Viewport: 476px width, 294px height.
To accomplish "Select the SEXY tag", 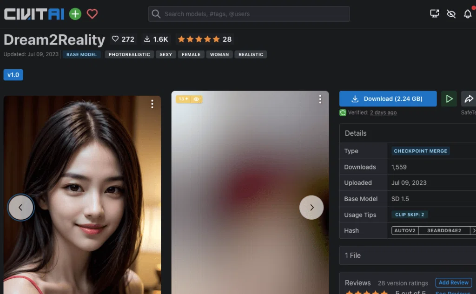I will pos(166,55).
